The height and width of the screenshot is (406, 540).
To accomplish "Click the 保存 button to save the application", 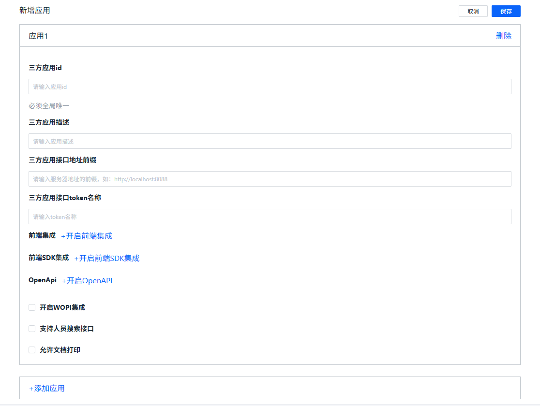I will point(506,11).
